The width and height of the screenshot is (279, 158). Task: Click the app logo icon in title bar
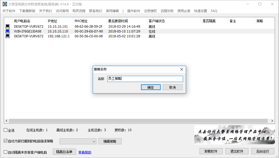click(x=5, y=4)
